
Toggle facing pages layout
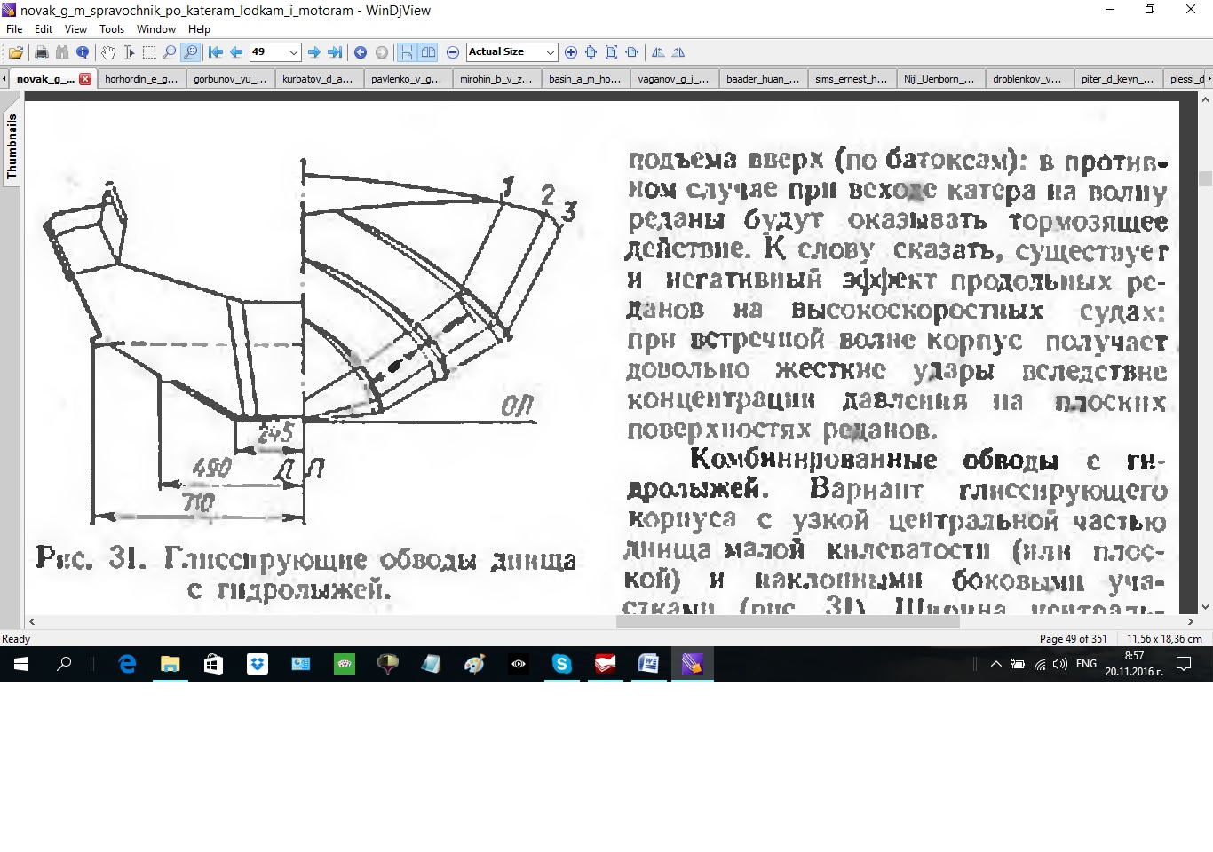tap(428, 52)
